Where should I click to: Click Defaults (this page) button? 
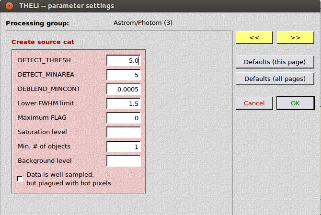coord(275,62)
